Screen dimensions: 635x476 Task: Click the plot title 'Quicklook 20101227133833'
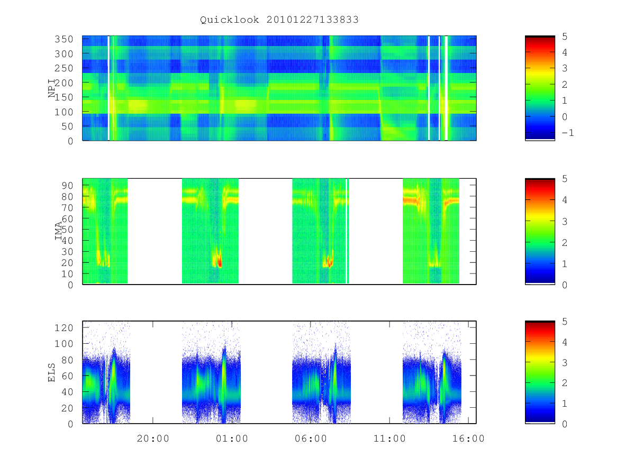(279, 20)
